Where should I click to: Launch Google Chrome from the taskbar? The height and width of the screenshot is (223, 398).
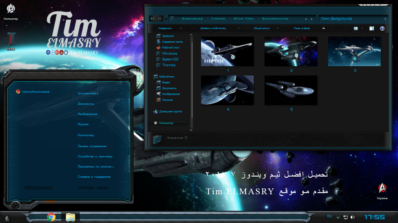point(51,217)
